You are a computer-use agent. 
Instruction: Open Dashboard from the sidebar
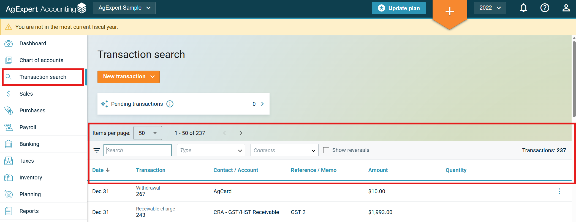click(44, 43)
